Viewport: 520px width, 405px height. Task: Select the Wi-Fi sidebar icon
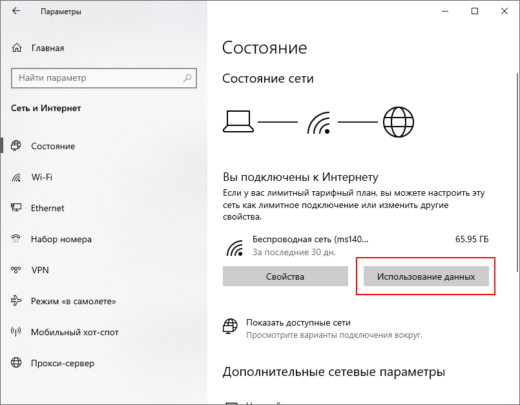click(x=16, y=178)
